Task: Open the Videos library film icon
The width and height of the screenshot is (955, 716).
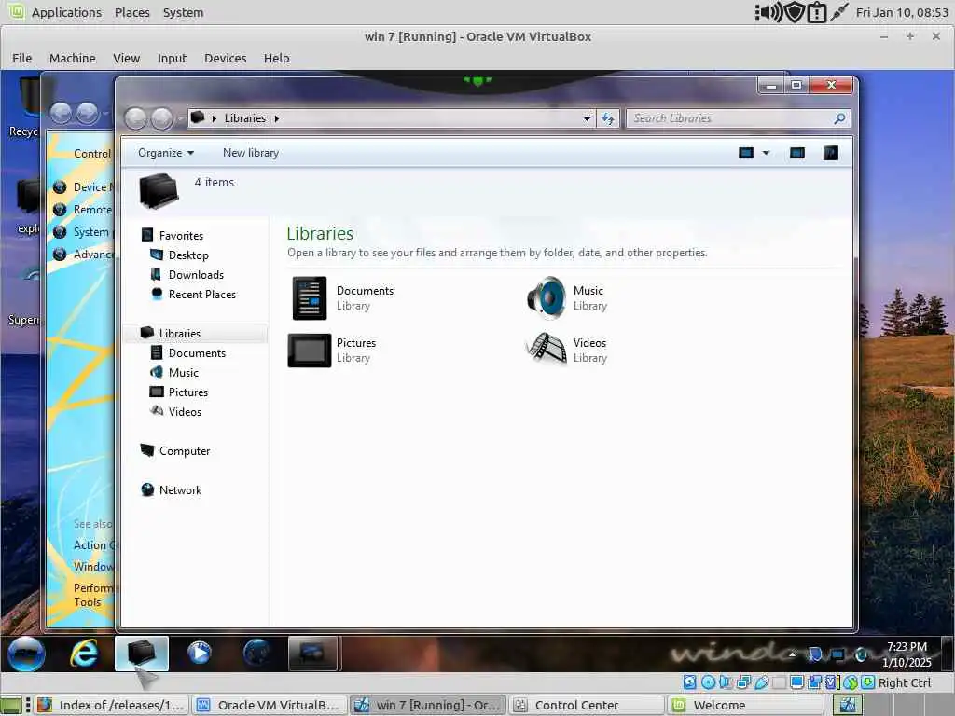Action: click(x=547, y=350)
